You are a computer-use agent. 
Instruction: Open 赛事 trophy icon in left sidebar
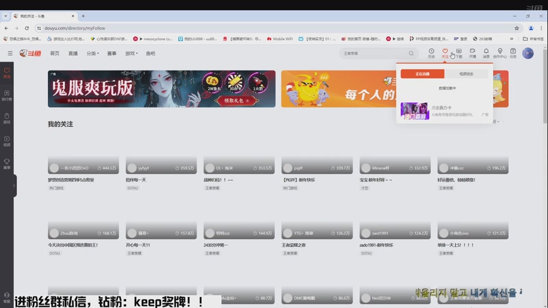pyautogui.click(x=7, y=164)
